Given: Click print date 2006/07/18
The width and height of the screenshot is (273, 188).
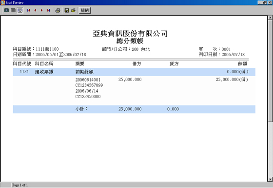Looking at the screenshot, I should pyautogui.click(x=233, y=55).
